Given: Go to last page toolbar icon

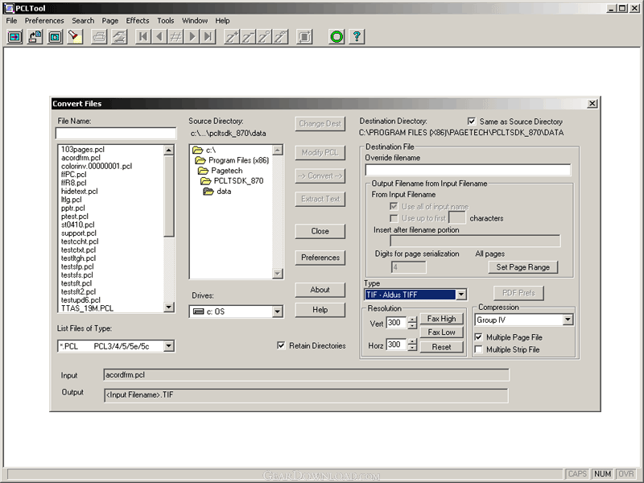Looking at the screenshot, I should point(208,37).
